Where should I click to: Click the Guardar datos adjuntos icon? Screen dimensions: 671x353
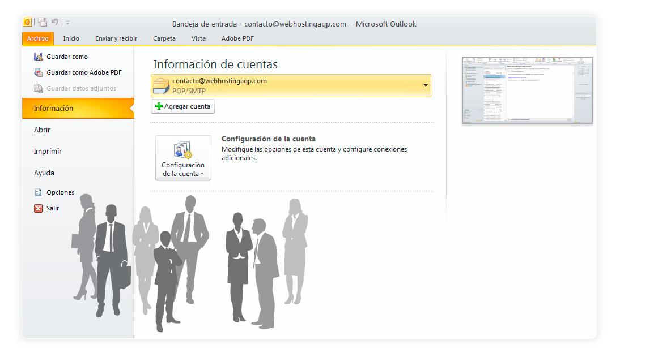pyautogui.click(x=39, y=88)
